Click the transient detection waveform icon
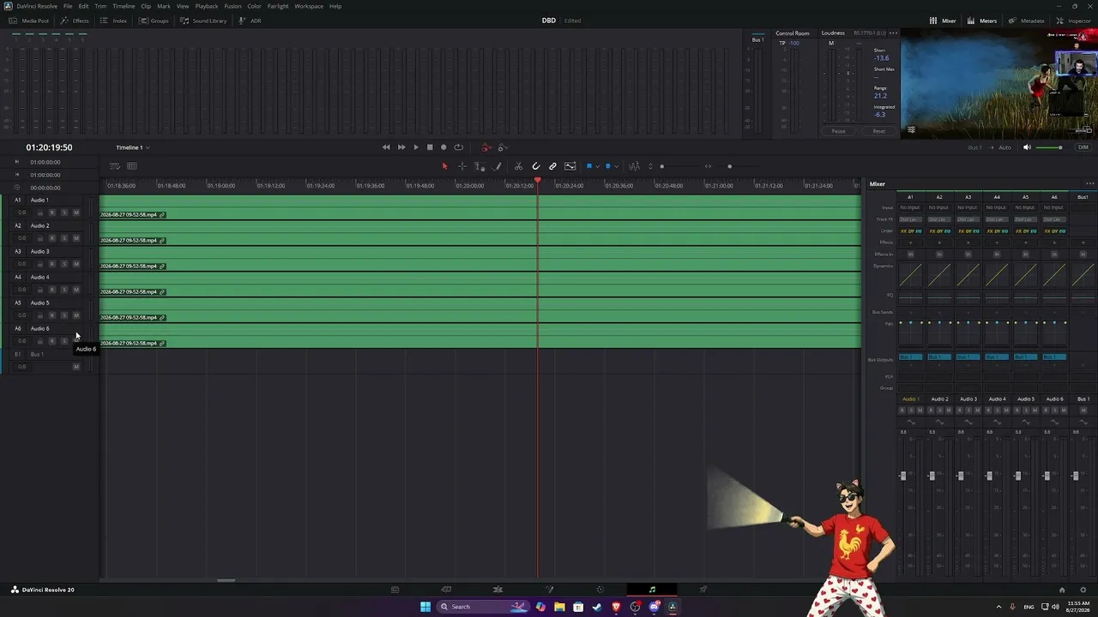1098x617 pixels. pyautogui.click(x=634, y=166)
